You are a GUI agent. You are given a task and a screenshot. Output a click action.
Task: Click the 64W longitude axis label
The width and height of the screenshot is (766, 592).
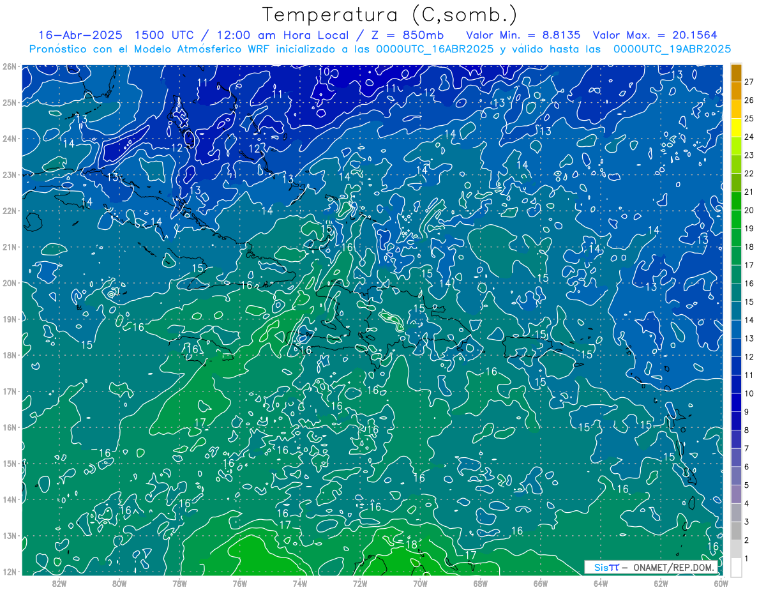pos(601,583)
